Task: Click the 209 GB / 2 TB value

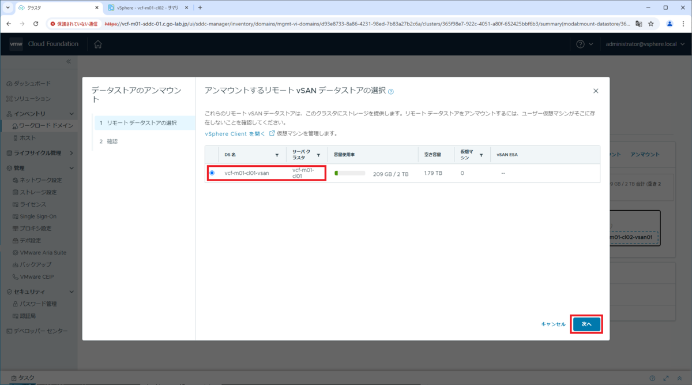Action: click(x=390, y=174)
